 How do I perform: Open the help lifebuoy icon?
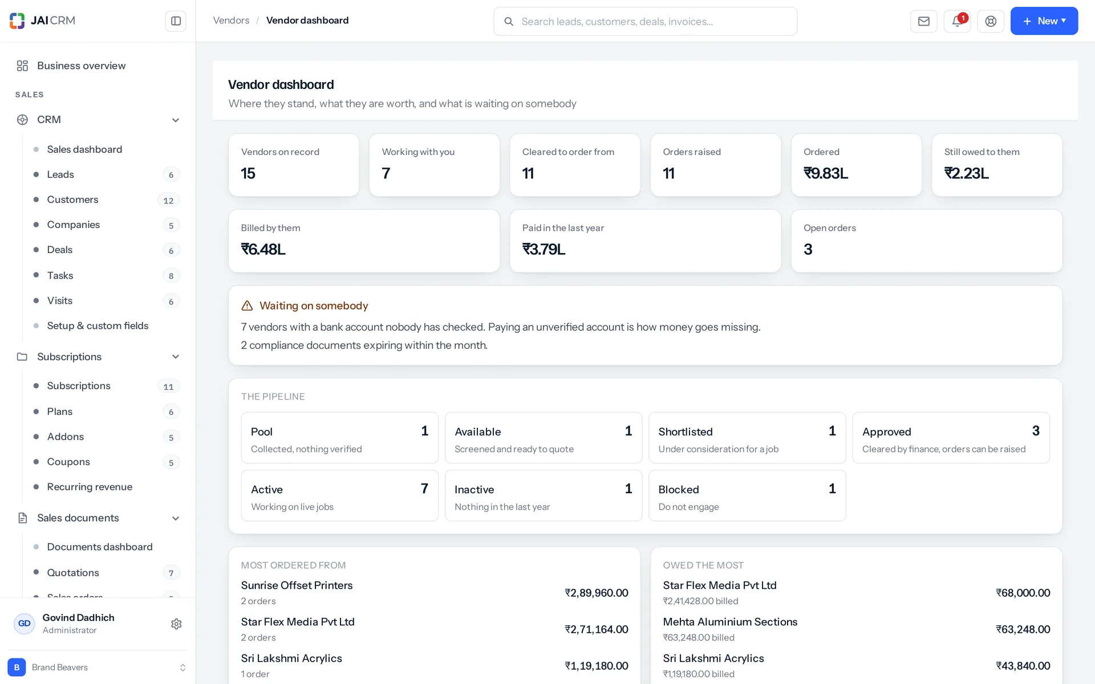coord(991,21)
